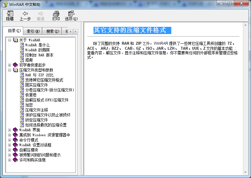Expand the WinRAR 界面 tree node
Screen dimensions: 251x178
click(x=10, y=130)
